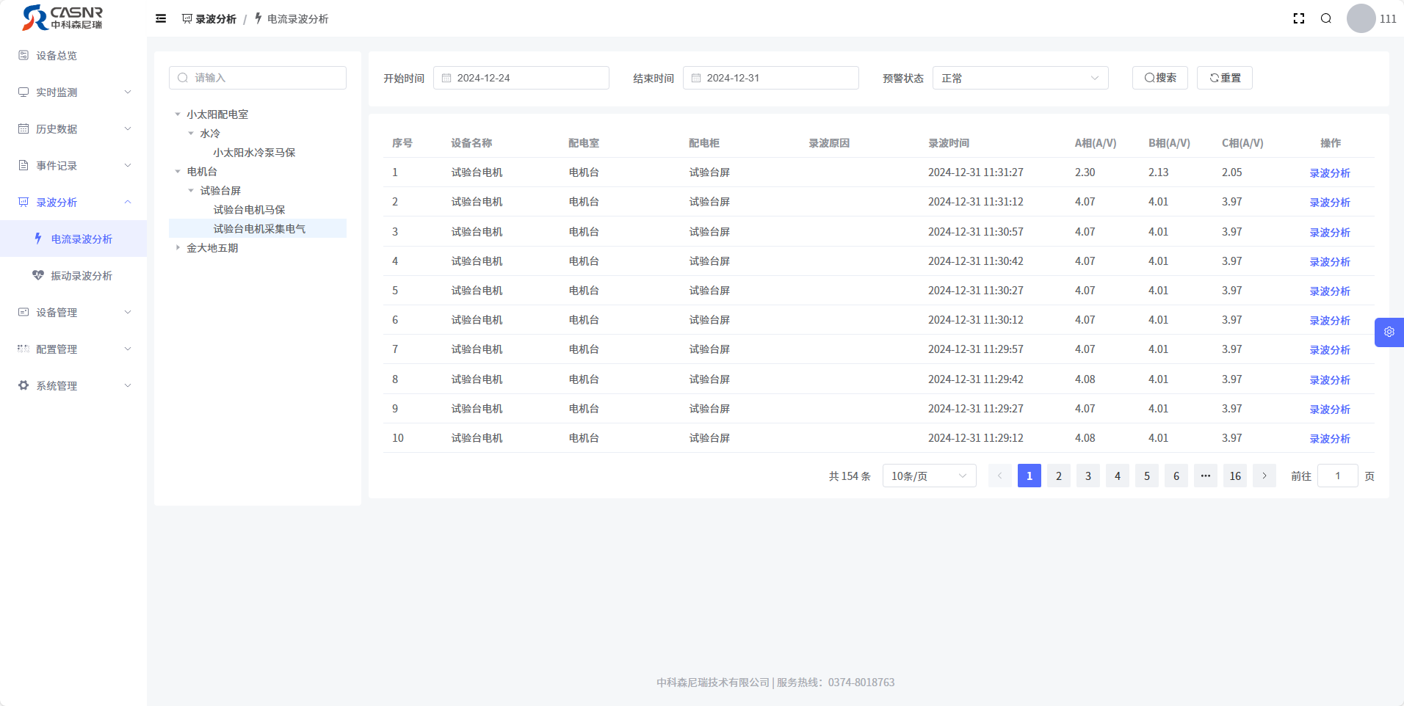Click the pagination ellipsis to jump pages
Image resolution: width=1404 pixels, height=706 pixels.
point(1206,476)
